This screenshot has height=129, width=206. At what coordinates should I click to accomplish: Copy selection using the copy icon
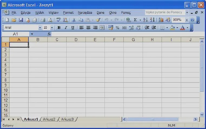tap(81, 20)
